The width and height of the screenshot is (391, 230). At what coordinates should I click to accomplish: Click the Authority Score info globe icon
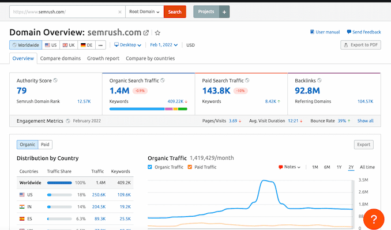point(55,80)
